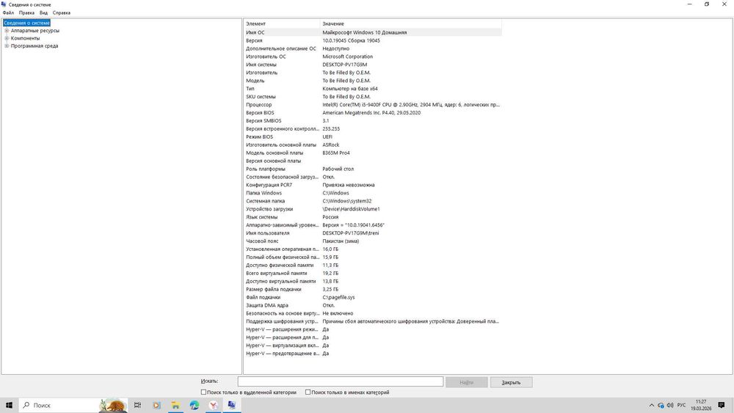The image size is (734, 413).
Task: Select the Всего виртуальной памяти row
Action: pos(373,273)
